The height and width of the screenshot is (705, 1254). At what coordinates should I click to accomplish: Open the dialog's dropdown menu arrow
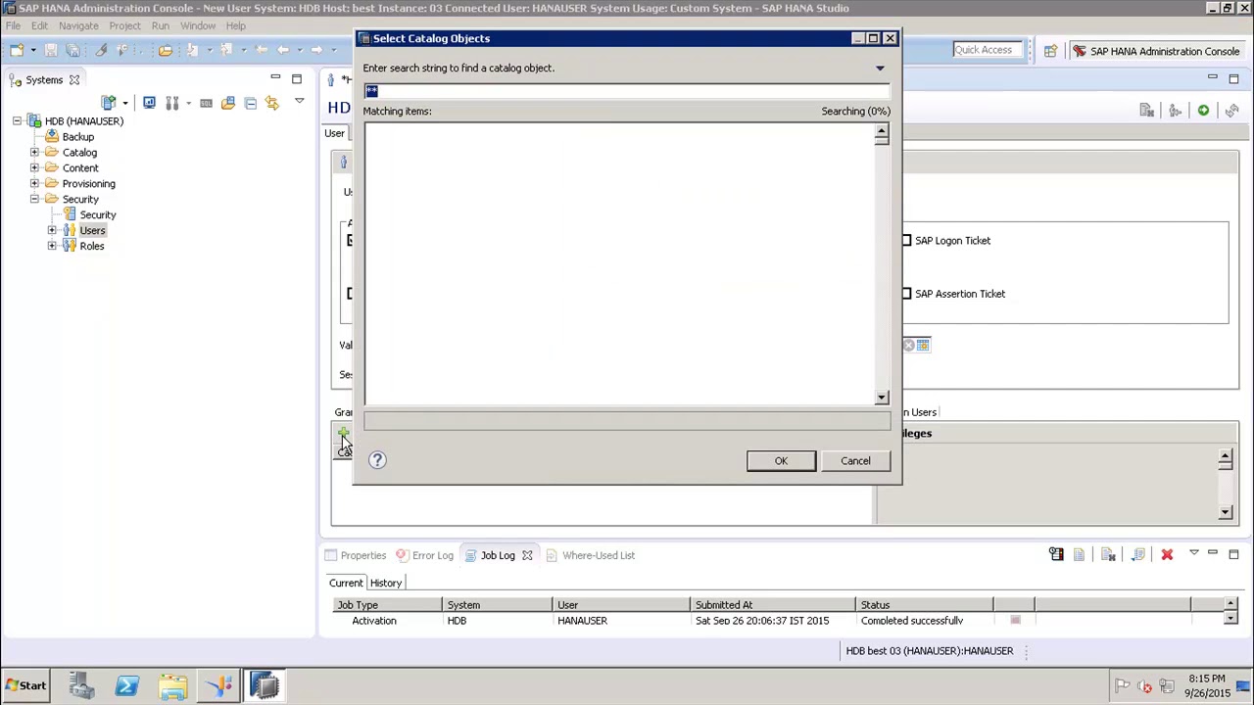pos(880,69)
